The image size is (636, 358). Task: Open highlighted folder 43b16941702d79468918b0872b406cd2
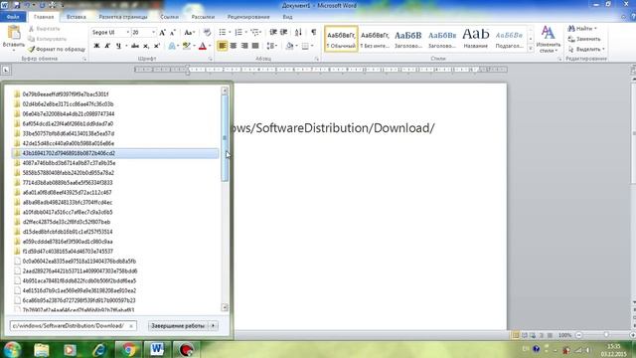click(115, 153)
